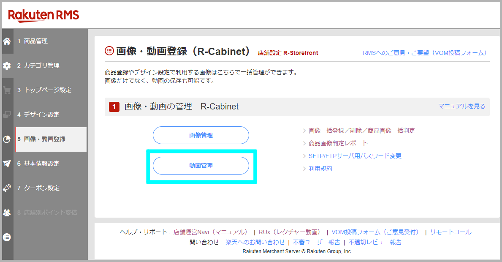Open 商品画像判定レポート link
The height and width of the screenshot is (262, 502).
[338, 143]
